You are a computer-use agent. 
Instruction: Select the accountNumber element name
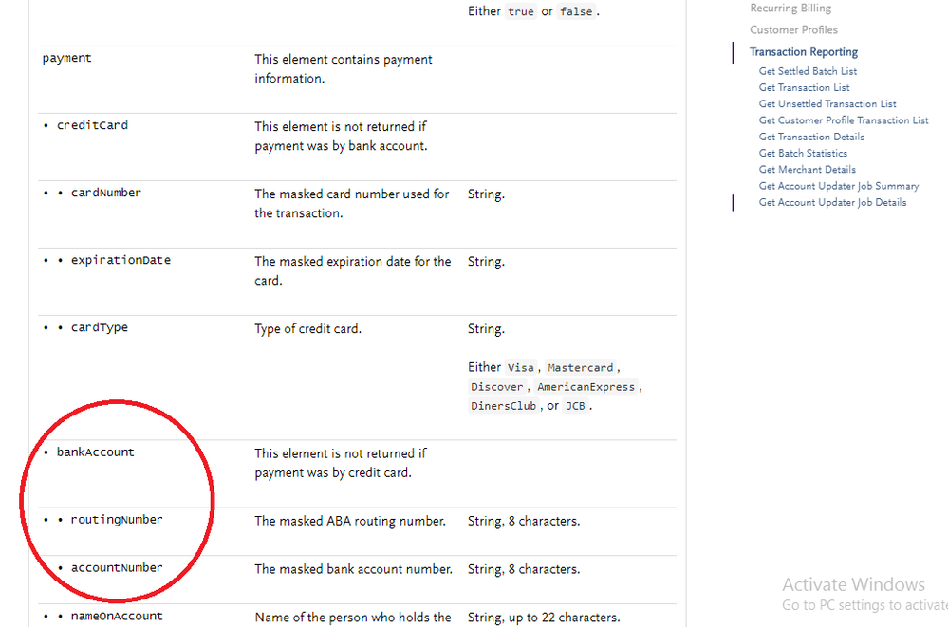[x=116, y=568]
